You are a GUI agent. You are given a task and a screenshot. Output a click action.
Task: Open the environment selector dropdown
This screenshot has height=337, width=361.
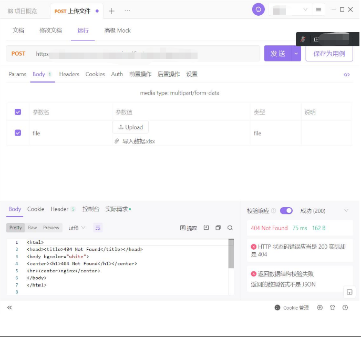coord(290,9)
